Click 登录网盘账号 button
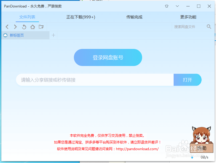 click(108, 57)
